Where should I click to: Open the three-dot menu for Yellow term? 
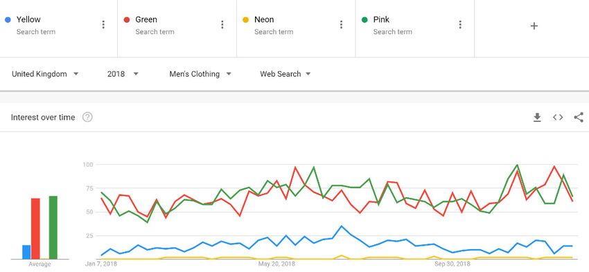tap(103, 25)
